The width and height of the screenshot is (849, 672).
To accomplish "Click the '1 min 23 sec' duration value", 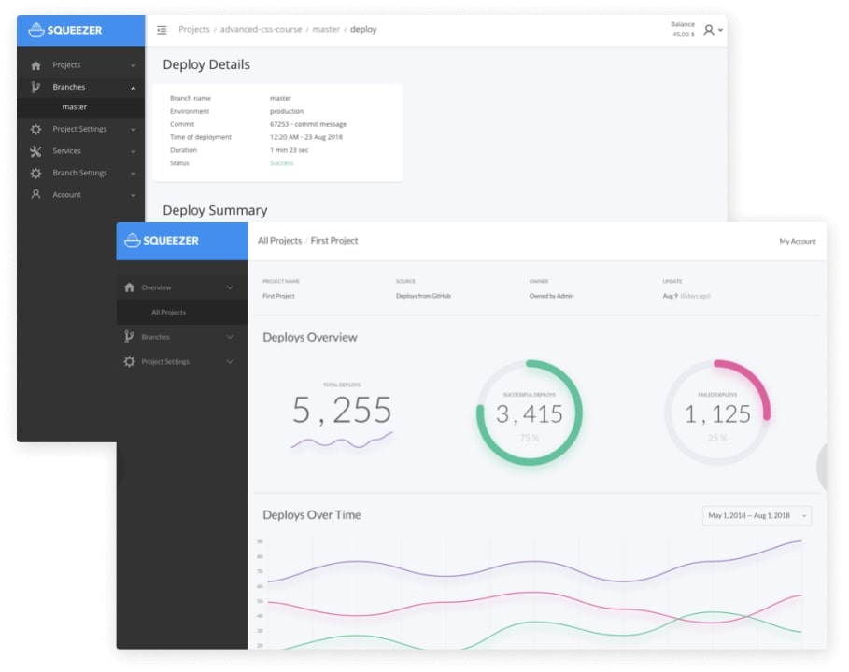I will click(x=290, y=150).
